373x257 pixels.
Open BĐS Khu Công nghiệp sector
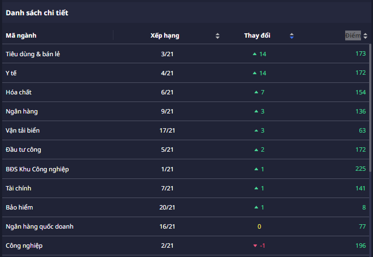coord(37,169)
